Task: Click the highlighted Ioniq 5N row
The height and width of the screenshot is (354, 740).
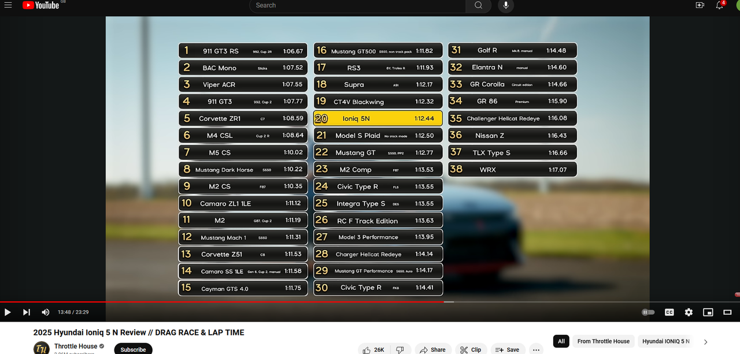Action: point(378,118)
